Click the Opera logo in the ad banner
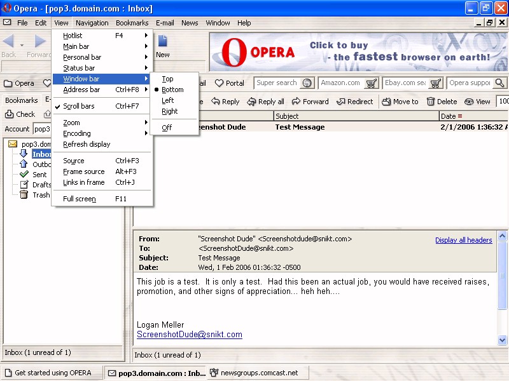 (234, 52)
